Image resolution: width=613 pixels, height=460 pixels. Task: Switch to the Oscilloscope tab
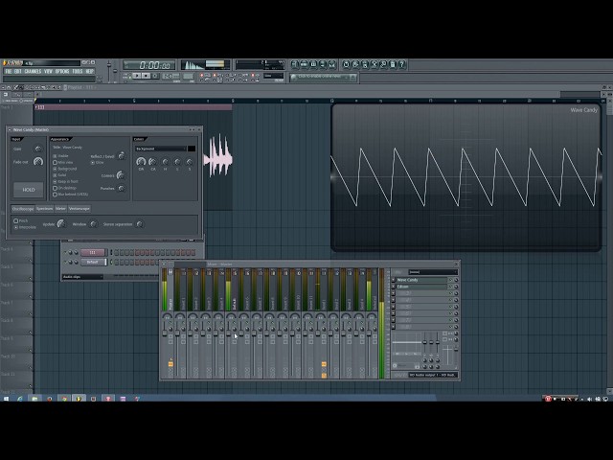click(x=23, y=209)
